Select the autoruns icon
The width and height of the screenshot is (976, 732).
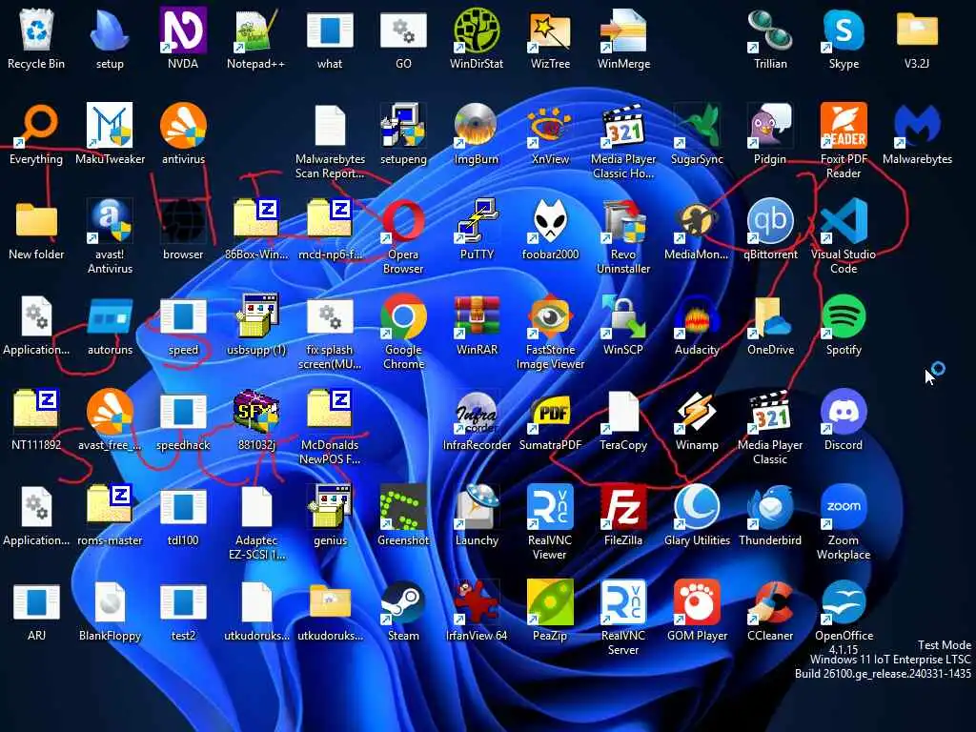click(110, 316)
